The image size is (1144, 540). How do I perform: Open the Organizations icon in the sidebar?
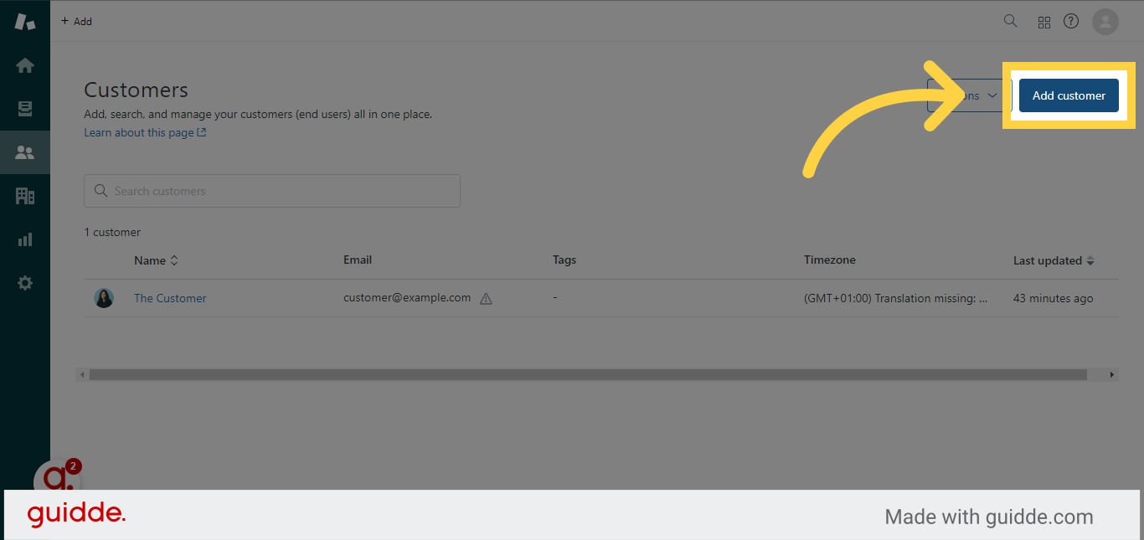click(x=25, y=195)
